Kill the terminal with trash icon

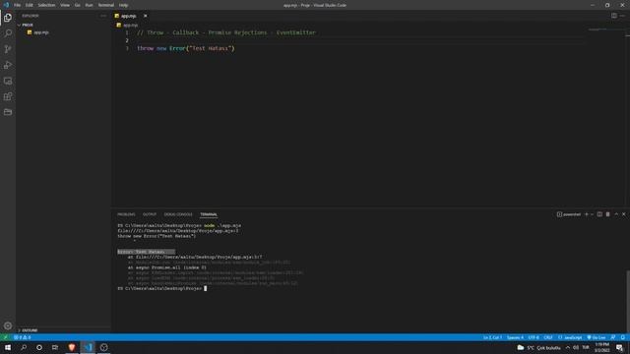point(608,214)
